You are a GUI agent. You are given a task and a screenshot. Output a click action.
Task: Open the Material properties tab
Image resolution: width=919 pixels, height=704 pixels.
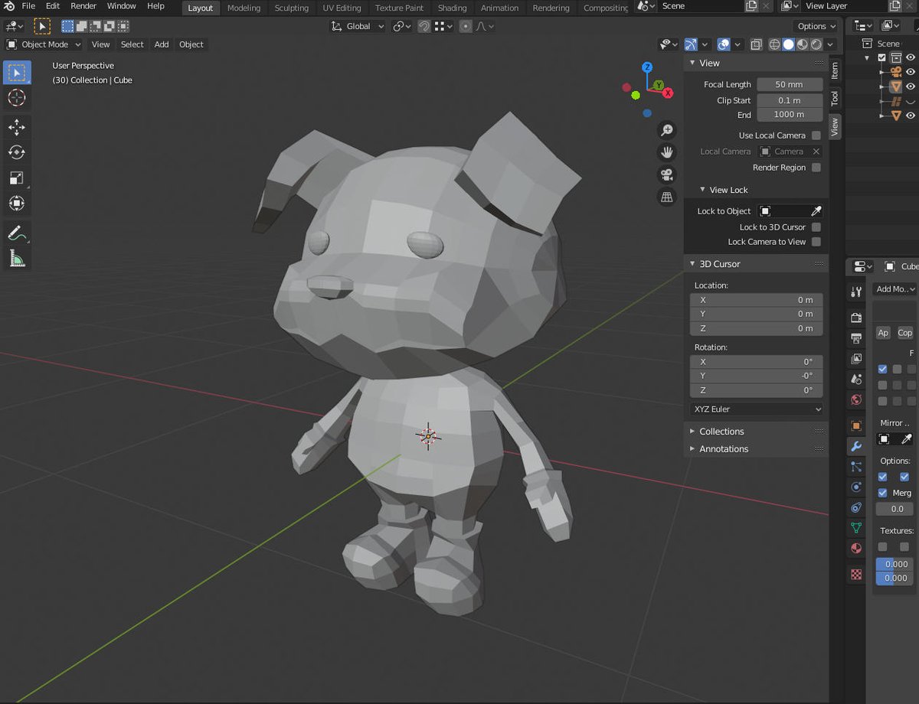856,549
